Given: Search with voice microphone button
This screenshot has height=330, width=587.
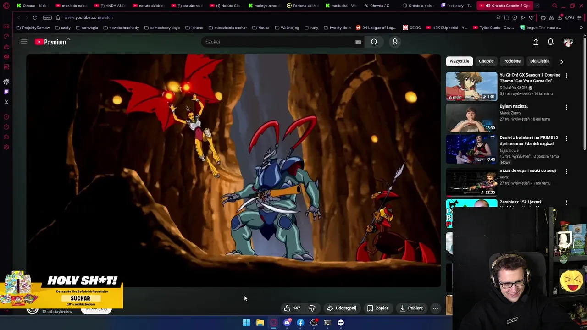Looking at the screenshot, I should coord(395,42).
